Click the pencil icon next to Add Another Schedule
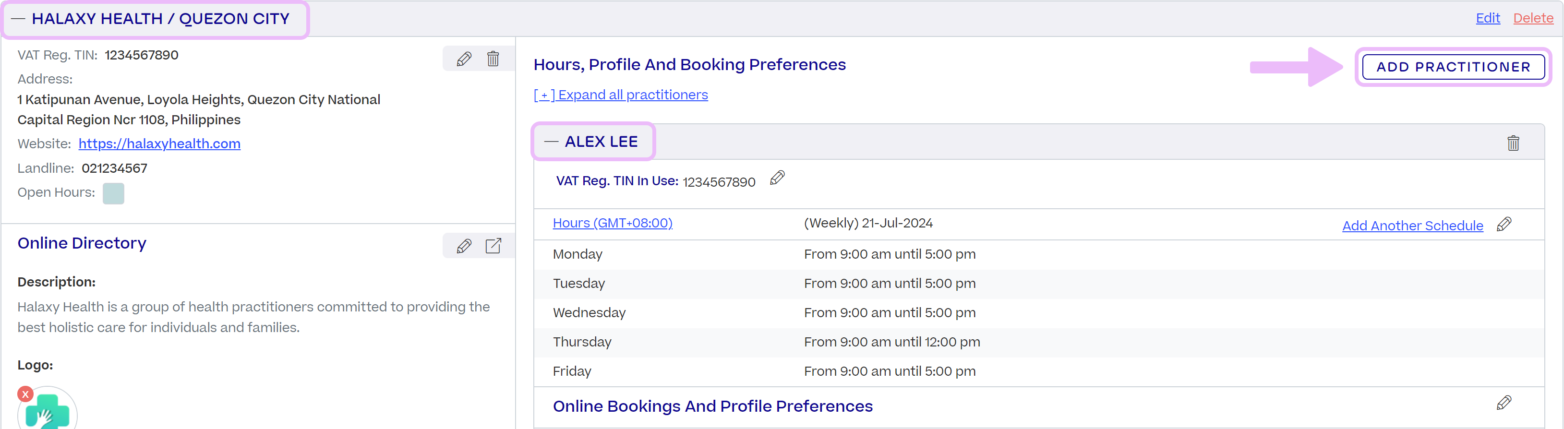The image size is (1564, 429). (x=1504, y=224)
